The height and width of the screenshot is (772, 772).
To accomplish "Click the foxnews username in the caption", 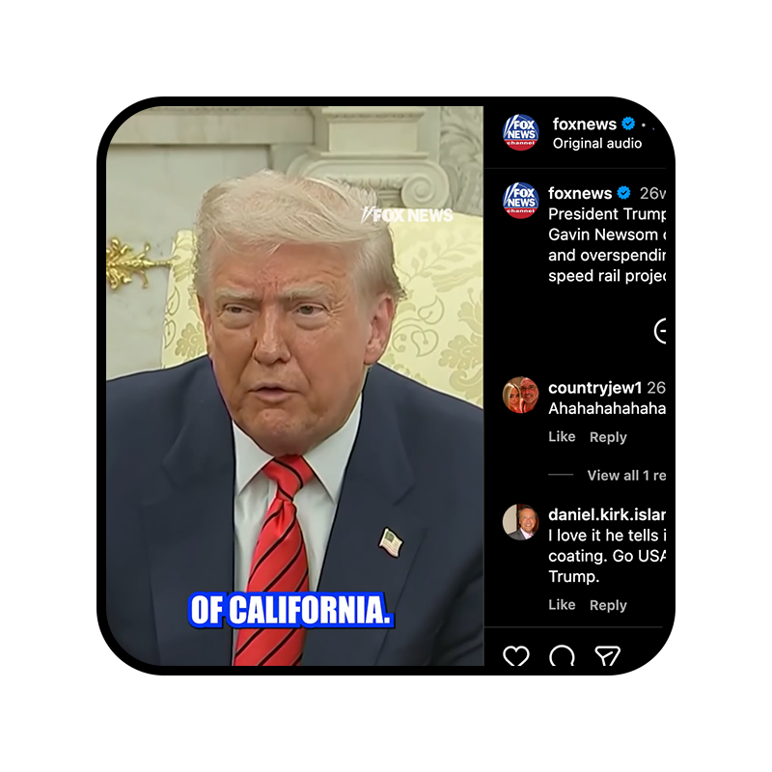I will point(580,194).
